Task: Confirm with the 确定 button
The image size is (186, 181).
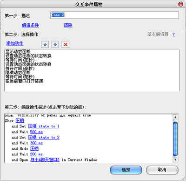Action: pyautogui.click(x=126, y=170)
